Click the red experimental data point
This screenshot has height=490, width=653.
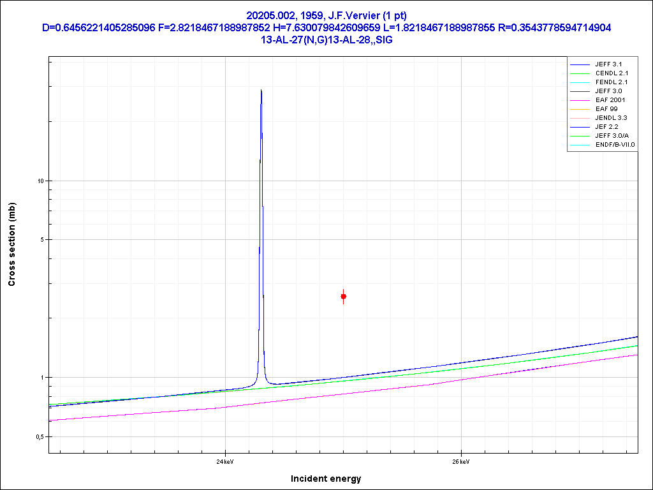[344, 296]
